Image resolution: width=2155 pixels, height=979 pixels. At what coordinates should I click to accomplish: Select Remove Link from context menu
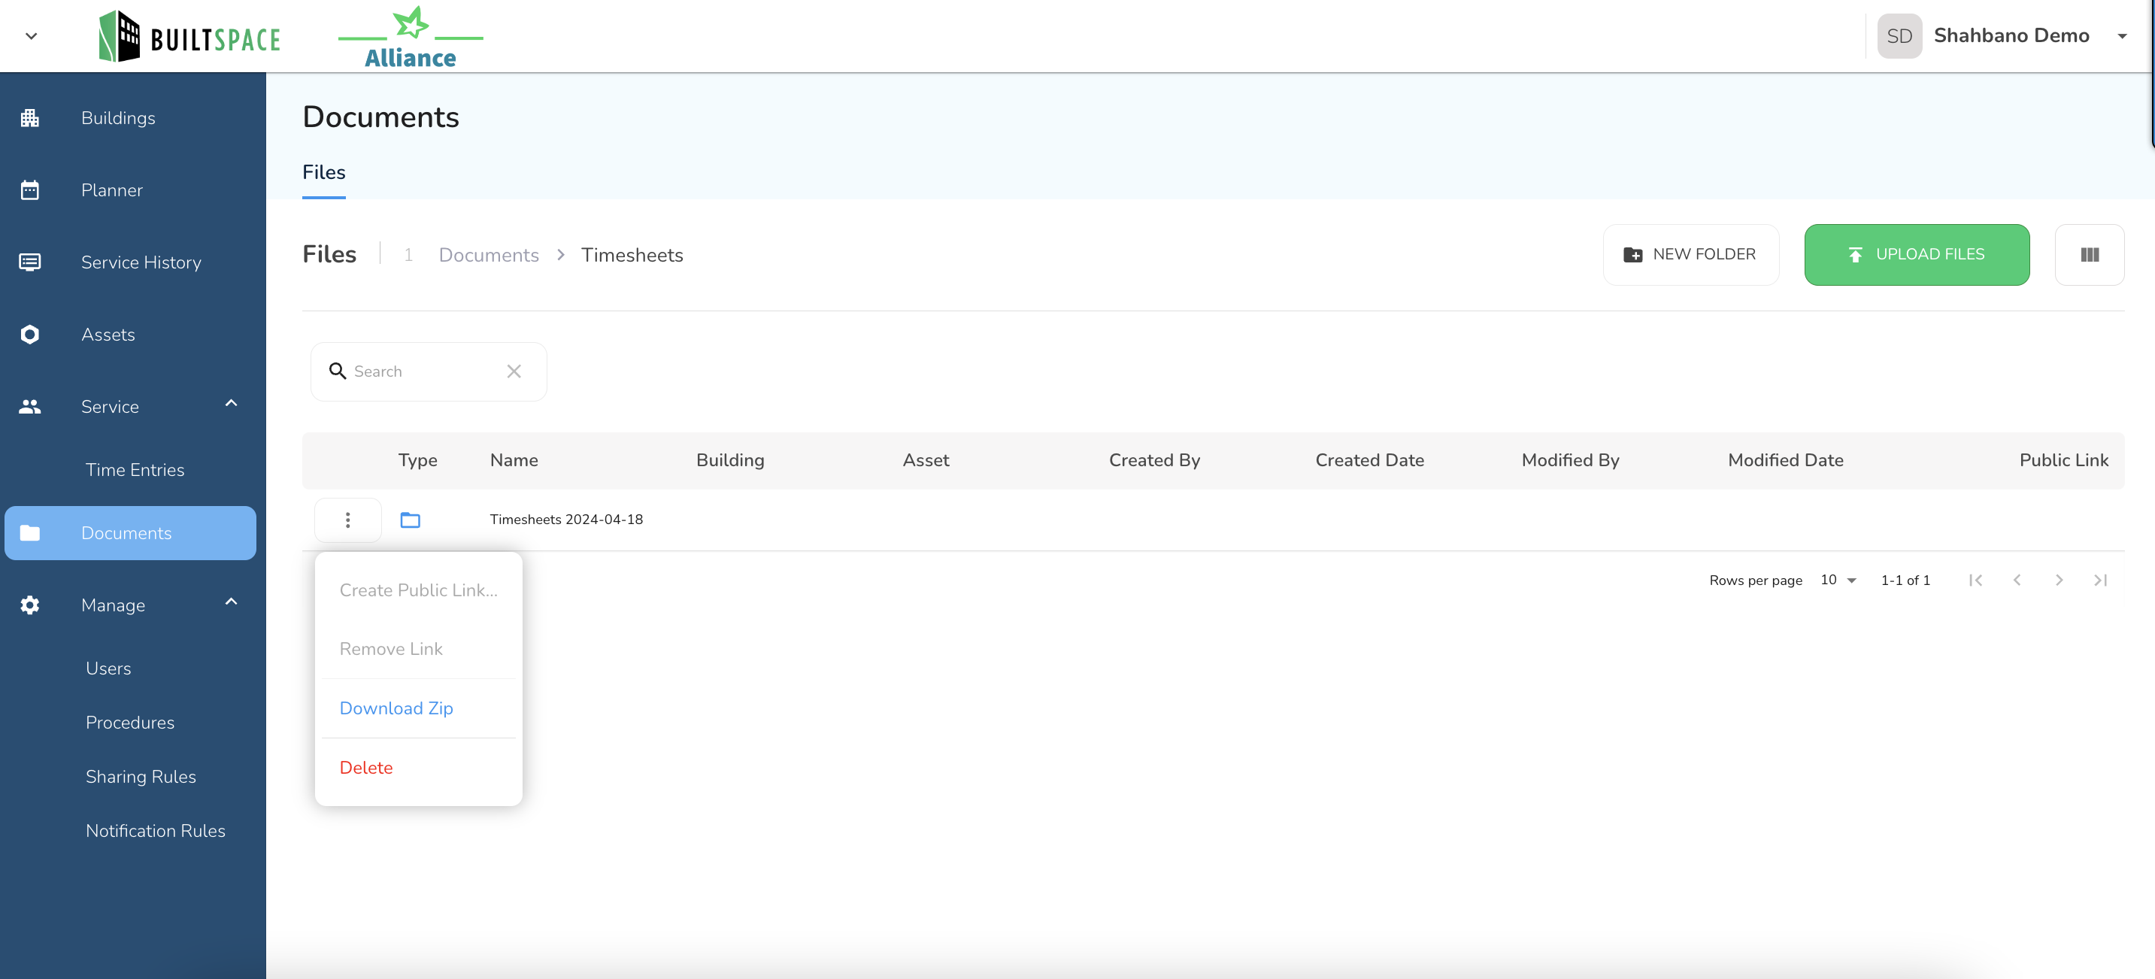coord(418,648)
